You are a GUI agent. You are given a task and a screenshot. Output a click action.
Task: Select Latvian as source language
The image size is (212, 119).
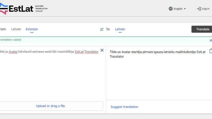coord(16,29)
